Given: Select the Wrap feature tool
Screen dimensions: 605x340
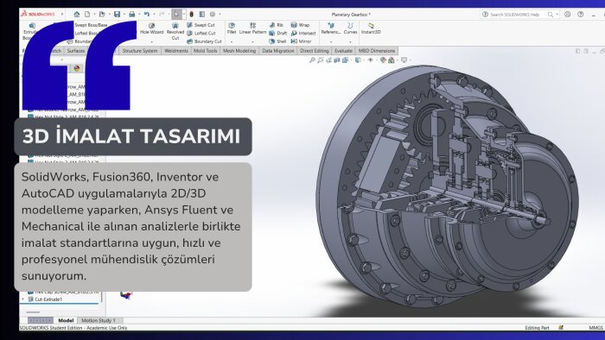Looking at the screenshot, I should click(300, 25).
